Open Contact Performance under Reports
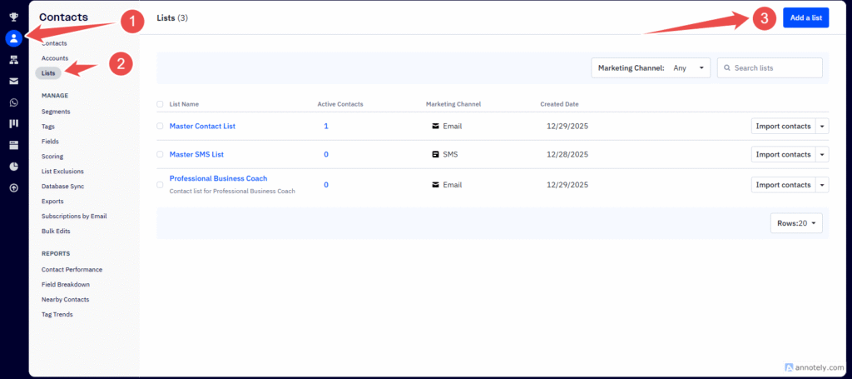 tap(72, 270)
